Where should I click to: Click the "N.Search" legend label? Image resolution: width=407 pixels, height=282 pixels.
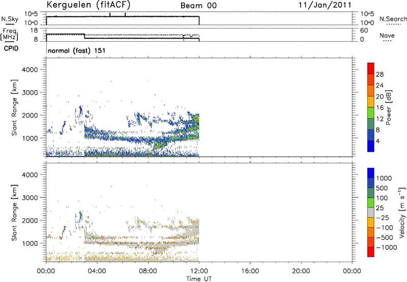[393, 19]
